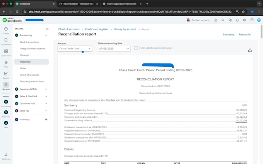Follow Chart of accounts breadcrumb link
Screen dimensions: 263x164
(x=69, y=29)
